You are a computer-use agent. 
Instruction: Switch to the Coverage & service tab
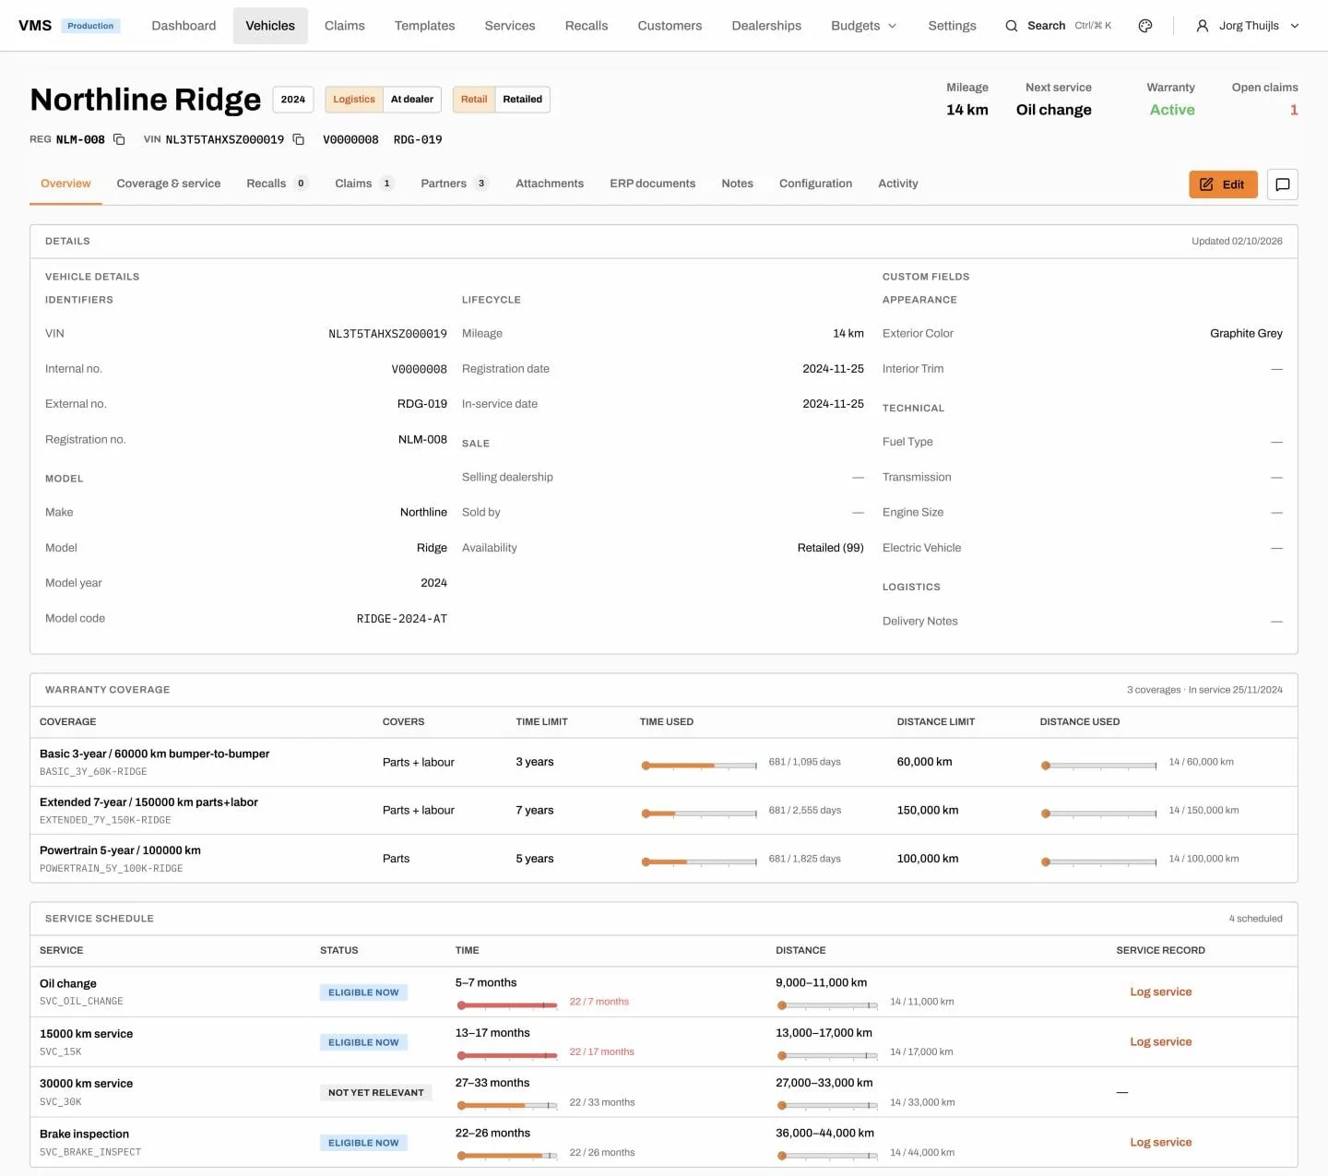pyautogui.click(x=169, y=184)
